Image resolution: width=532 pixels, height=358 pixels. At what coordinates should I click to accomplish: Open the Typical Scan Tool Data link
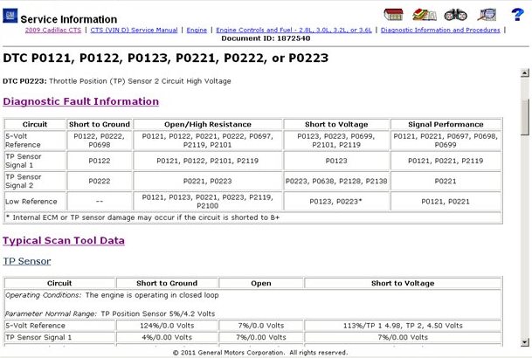(x=64, y=240)
